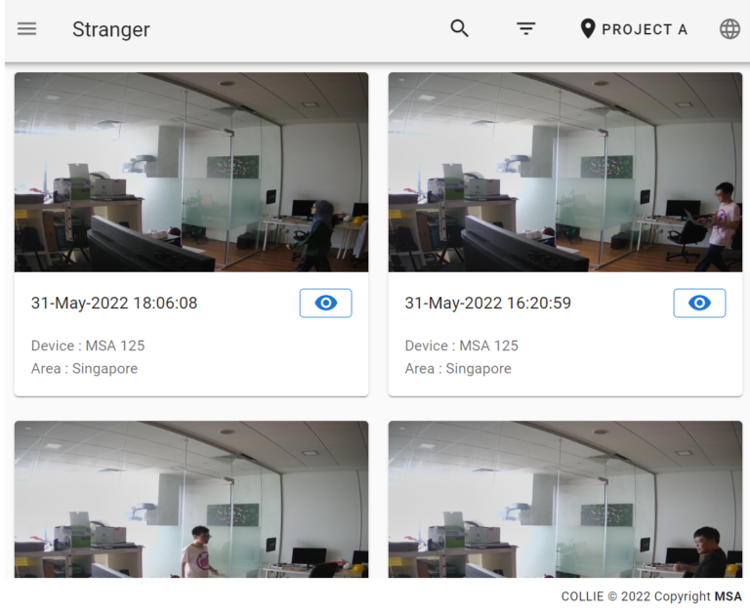750x611 pixels.
Task: Open the bottom-row snapshot of man in dark shirt
Action: click(564, 499)
